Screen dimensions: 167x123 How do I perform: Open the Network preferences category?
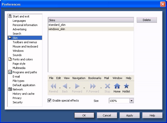[x=18, y=89]
